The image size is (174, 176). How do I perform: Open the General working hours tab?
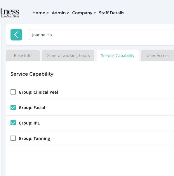pos(68,56)
